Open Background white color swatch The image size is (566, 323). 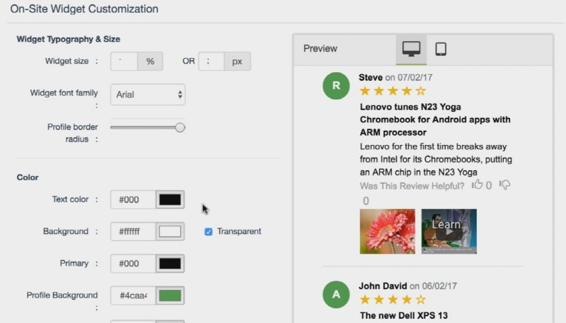click(170, 231)
